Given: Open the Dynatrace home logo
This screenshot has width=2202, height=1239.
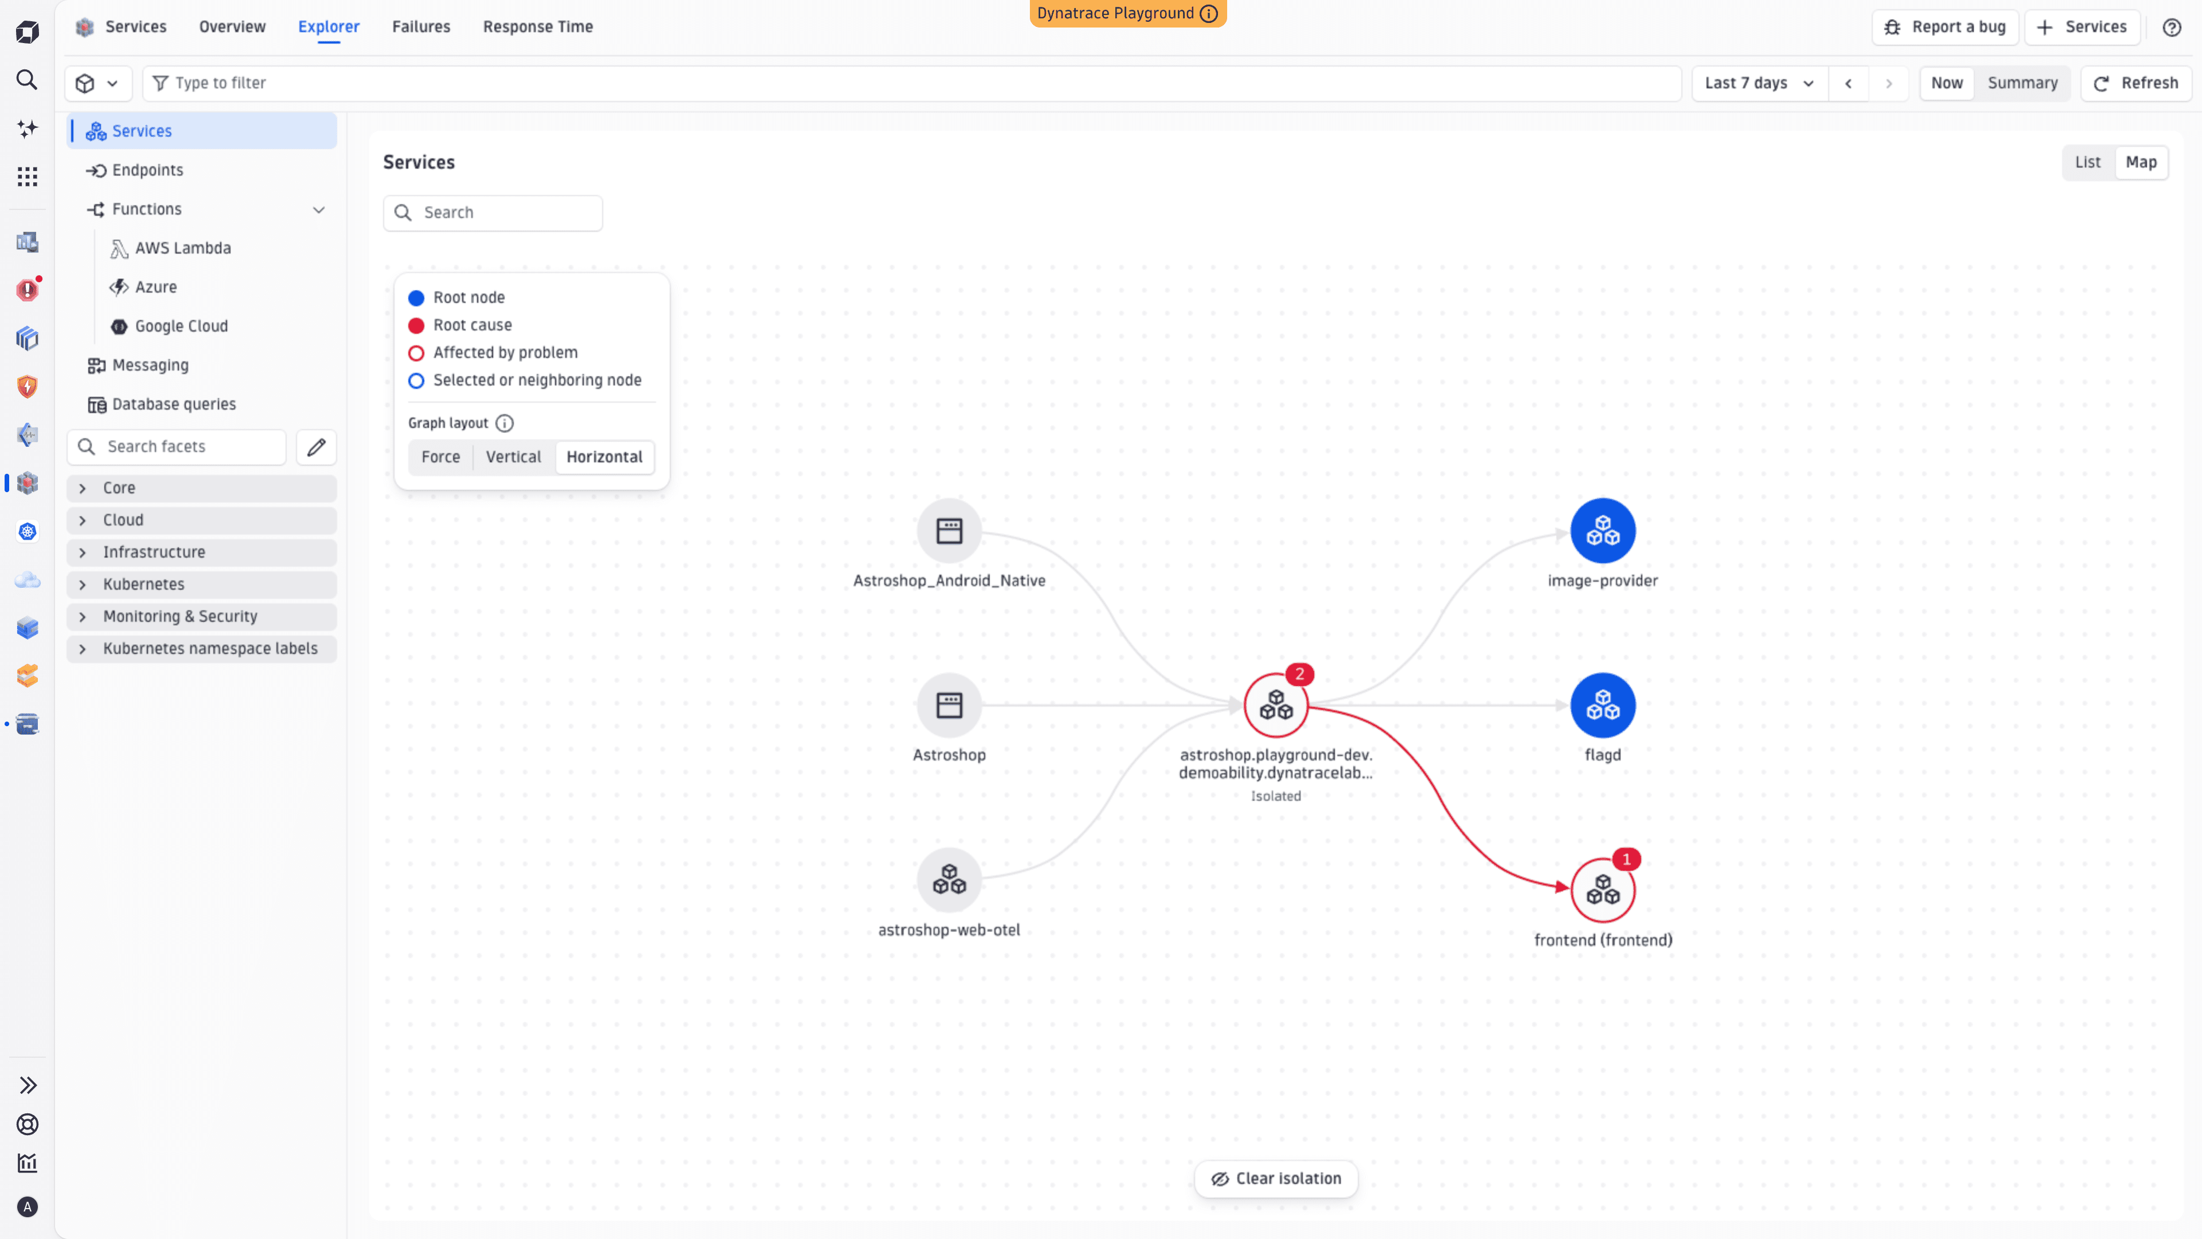Looking at the screenshot, I should [x=28, y=33].
